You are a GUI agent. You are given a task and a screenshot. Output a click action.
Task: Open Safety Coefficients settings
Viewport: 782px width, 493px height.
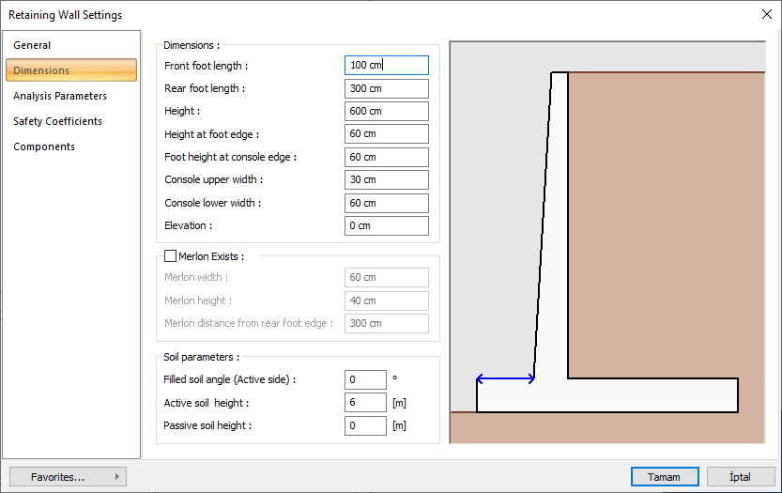click(57, 121)
